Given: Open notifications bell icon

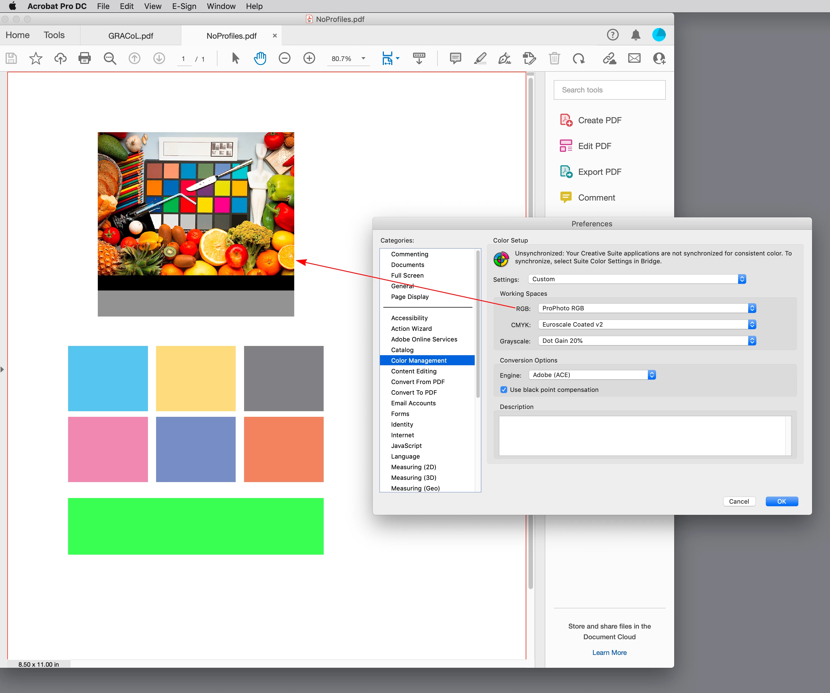Looking at the screenshot, I should point(636,35).
